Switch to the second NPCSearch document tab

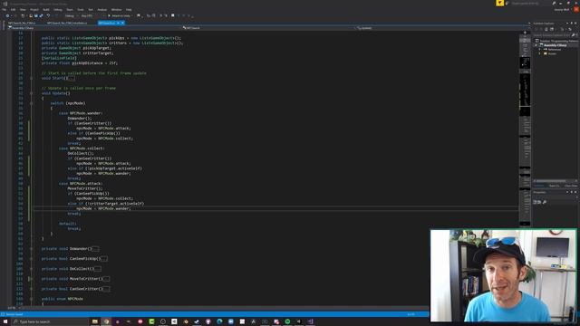pos(67,23)
